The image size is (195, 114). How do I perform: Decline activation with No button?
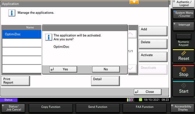[x=106, y=69]
